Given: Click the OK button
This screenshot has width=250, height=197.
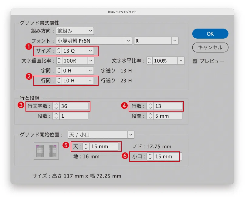Looking at the screenshot, I should (x=210, y=34).
